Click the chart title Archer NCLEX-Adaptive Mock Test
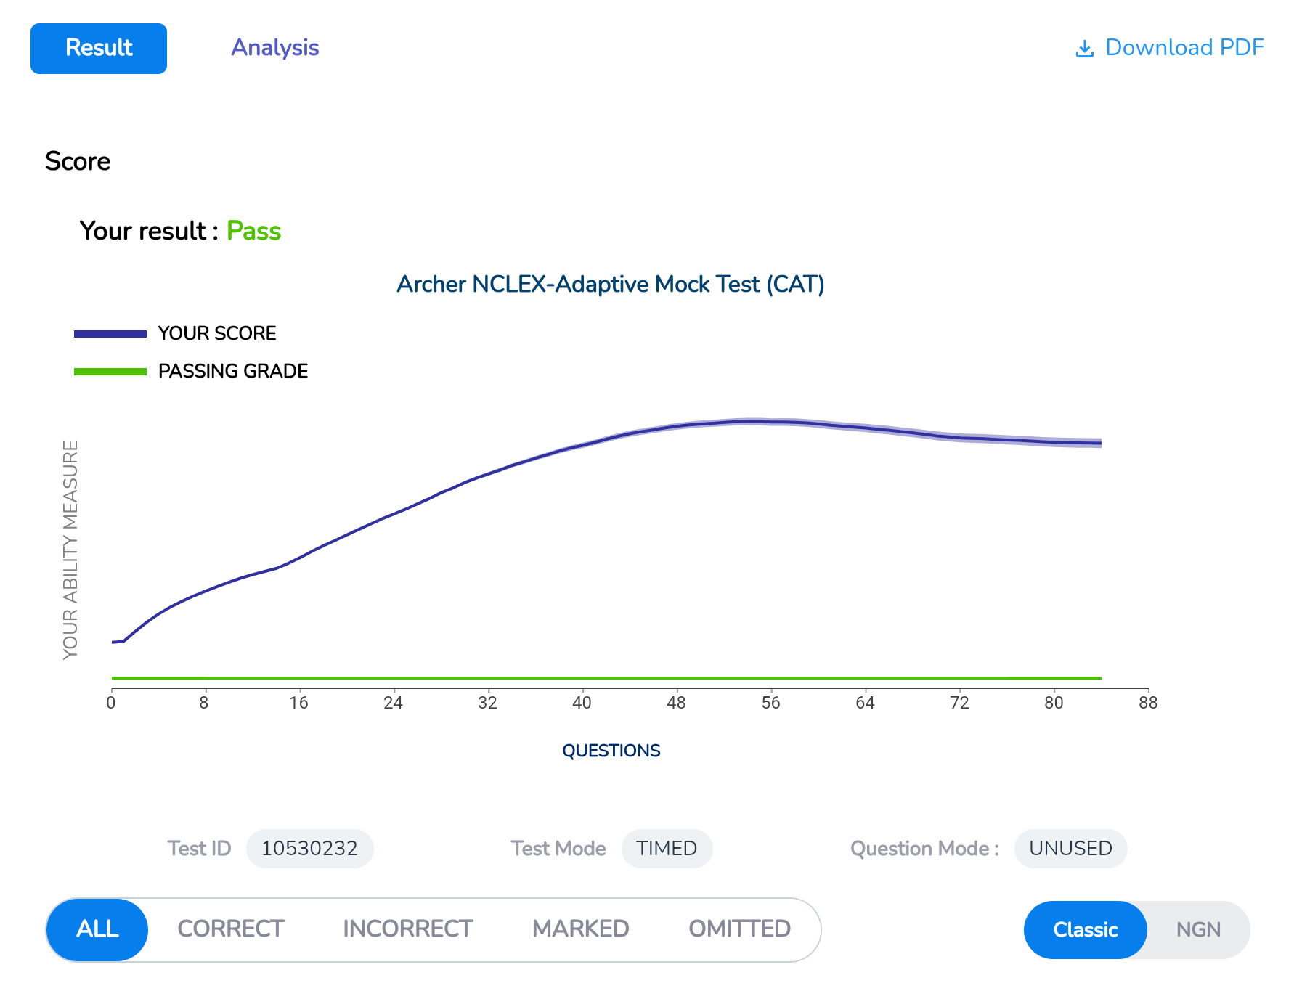 [x=610, y=284]
